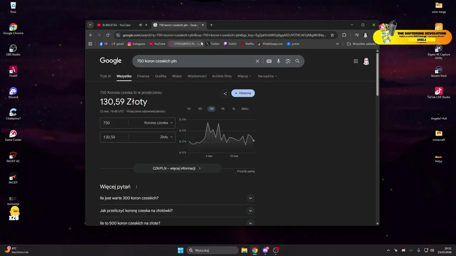The image size is (456, 256).
Task: Show hidden system tray icons
Action: point(388,250)
